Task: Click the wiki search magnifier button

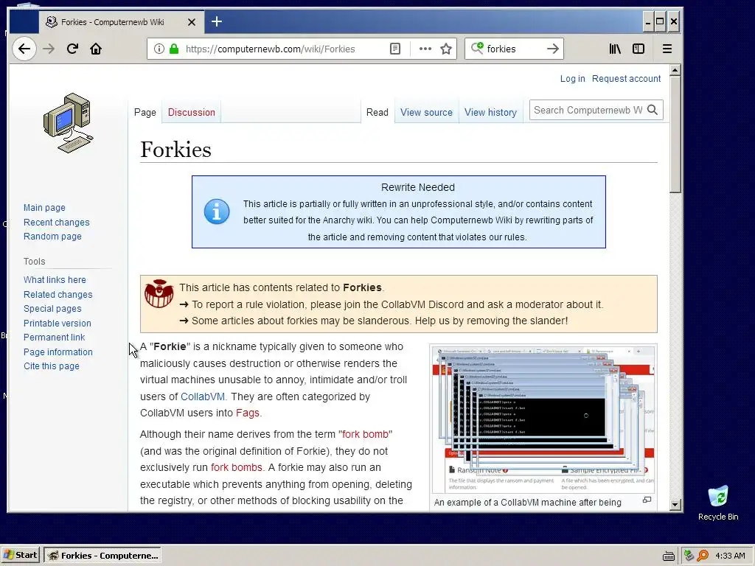Action: [x=653, y=111]
